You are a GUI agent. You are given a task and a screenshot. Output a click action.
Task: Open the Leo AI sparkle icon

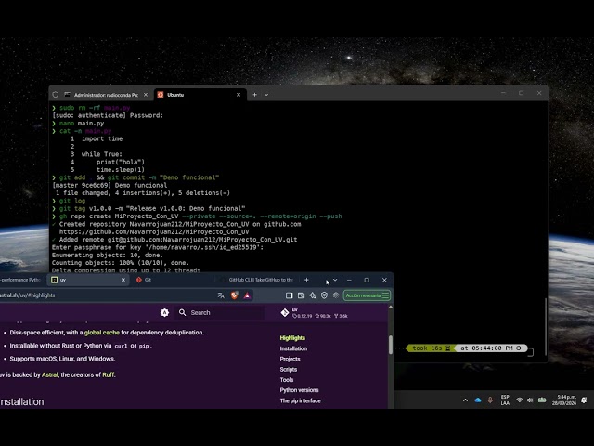pyautogui.click(x=313, y=295)
